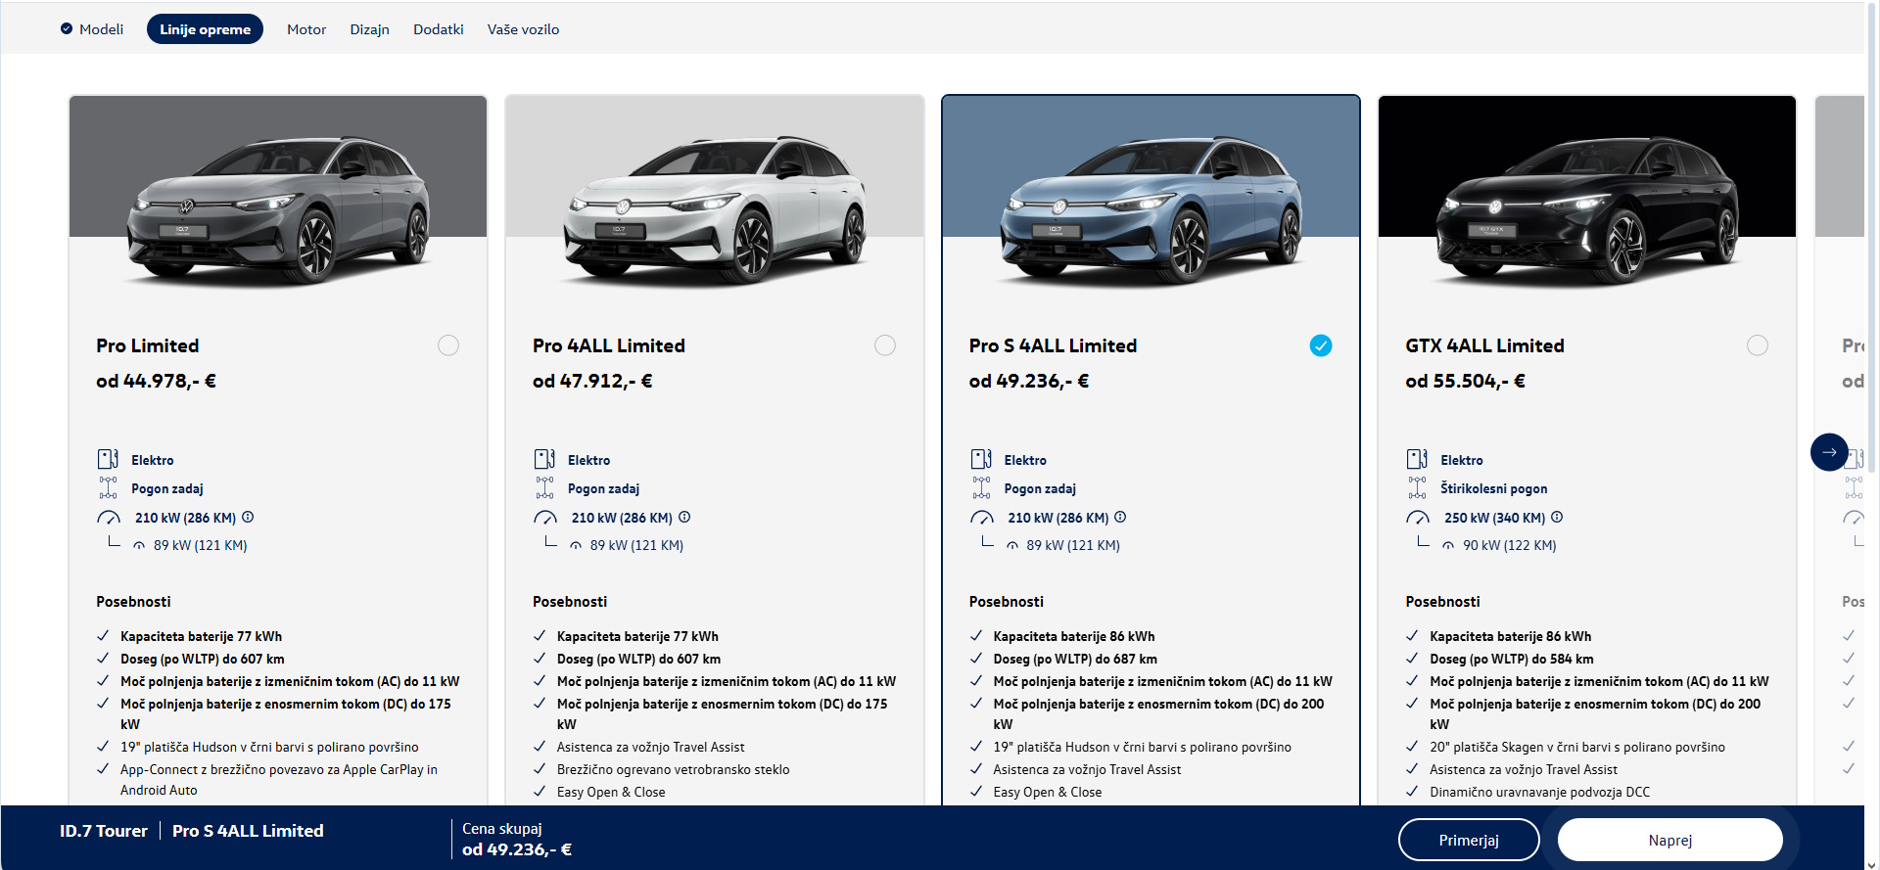Click Štirikolesni pogon label
Image resolution: width=1880 pixels, height=870 pixels.
click(x=1494, y=488)
